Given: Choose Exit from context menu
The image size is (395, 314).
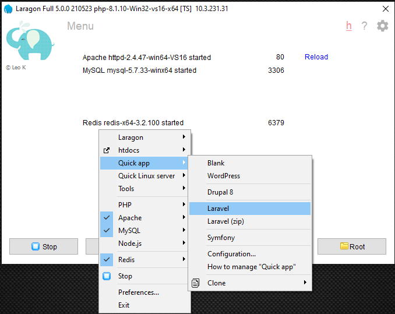Looking at the screenshot, I should 145,305.
